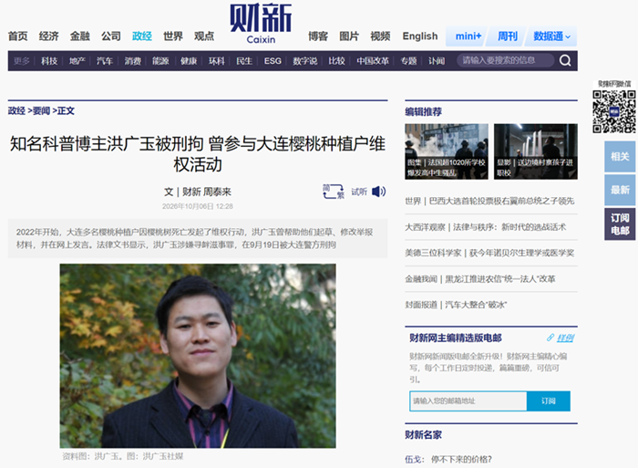Screen dimensions: 638x468
Task: Open 数字说 subcategory
Action: click(304, 61)
